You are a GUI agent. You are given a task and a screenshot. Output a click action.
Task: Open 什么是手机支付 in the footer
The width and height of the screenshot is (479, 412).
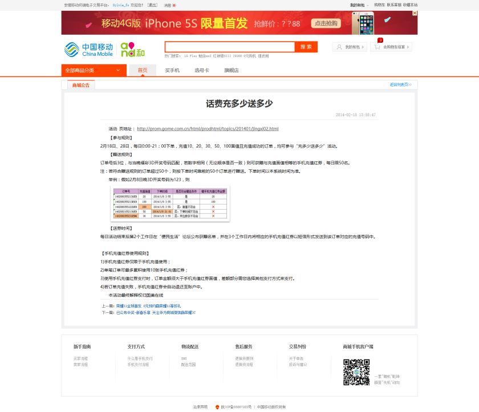[x=140, y=358]
